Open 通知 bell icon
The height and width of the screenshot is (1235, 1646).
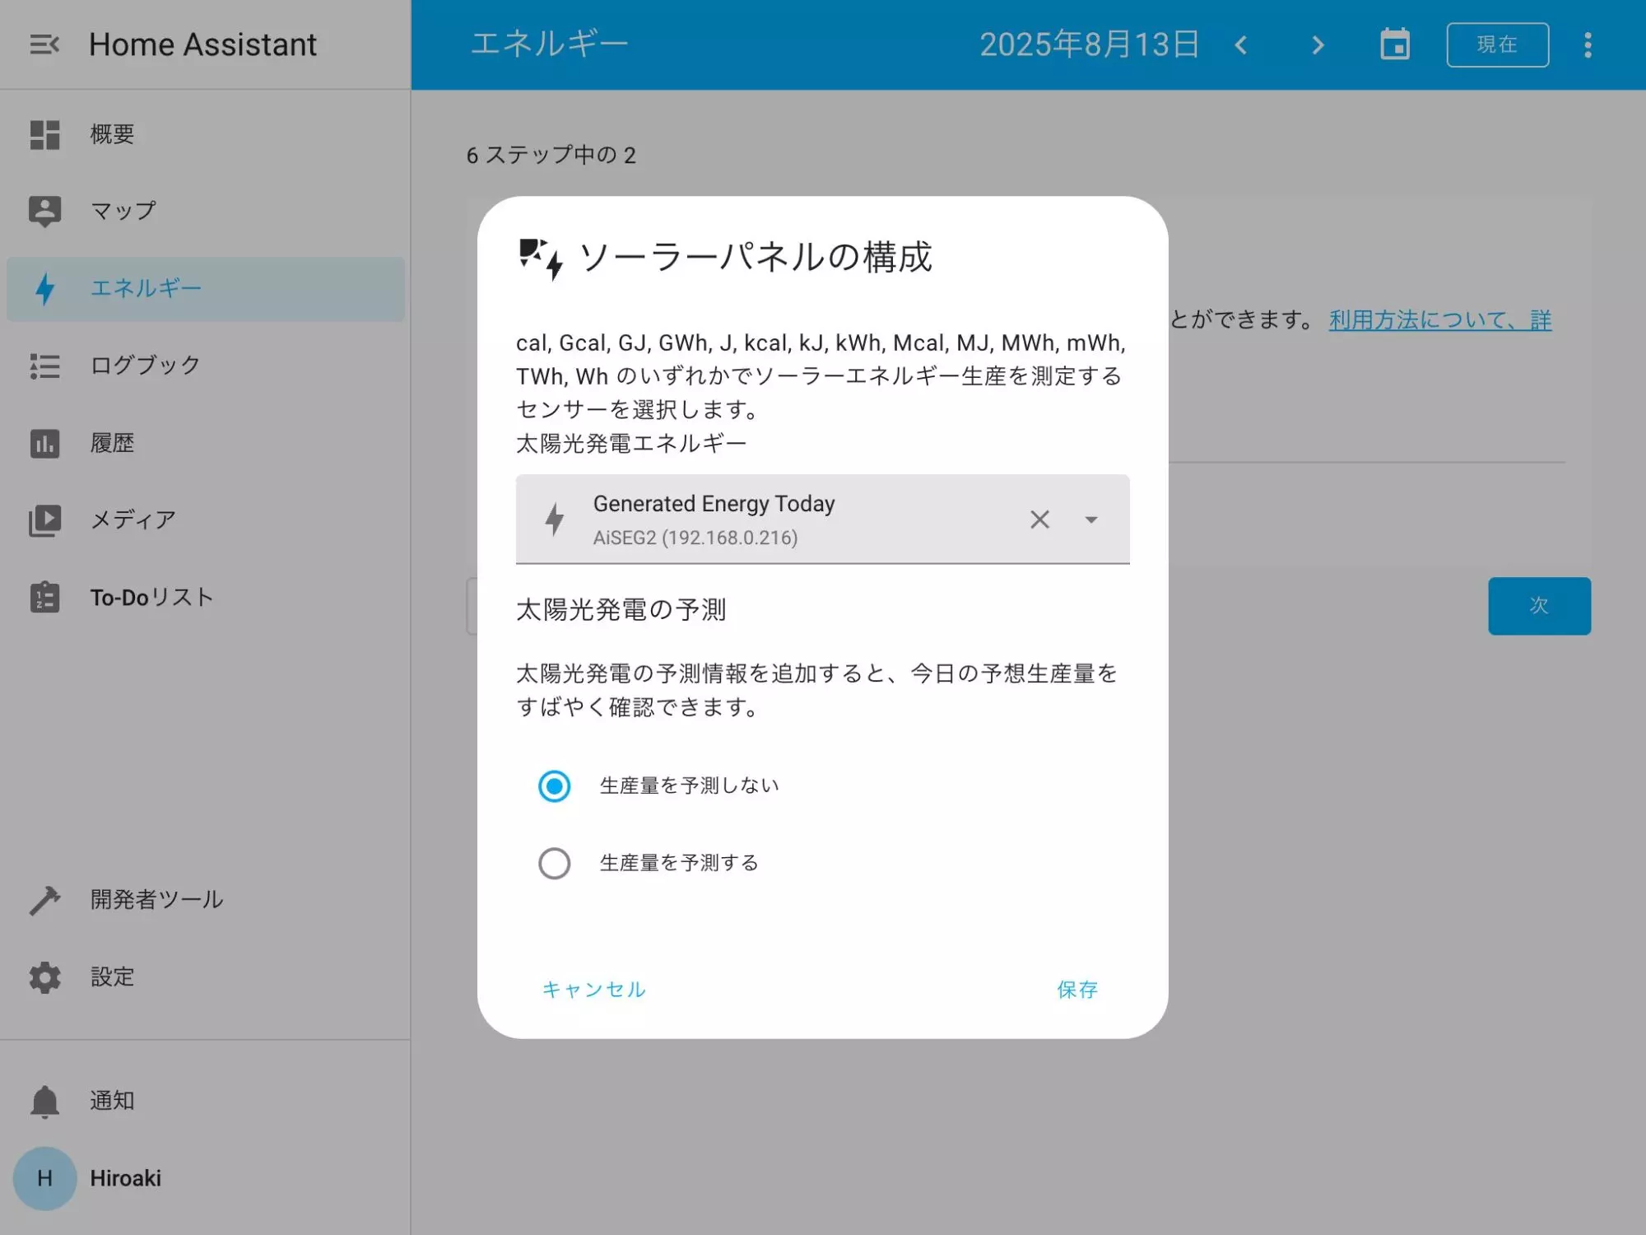(44, 1101)
